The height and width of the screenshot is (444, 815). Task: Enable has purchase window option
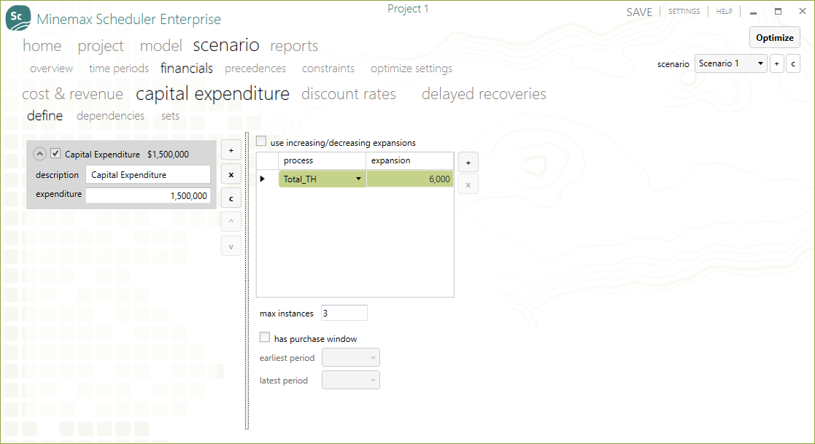pyautogui.click(x=265, y=337)
